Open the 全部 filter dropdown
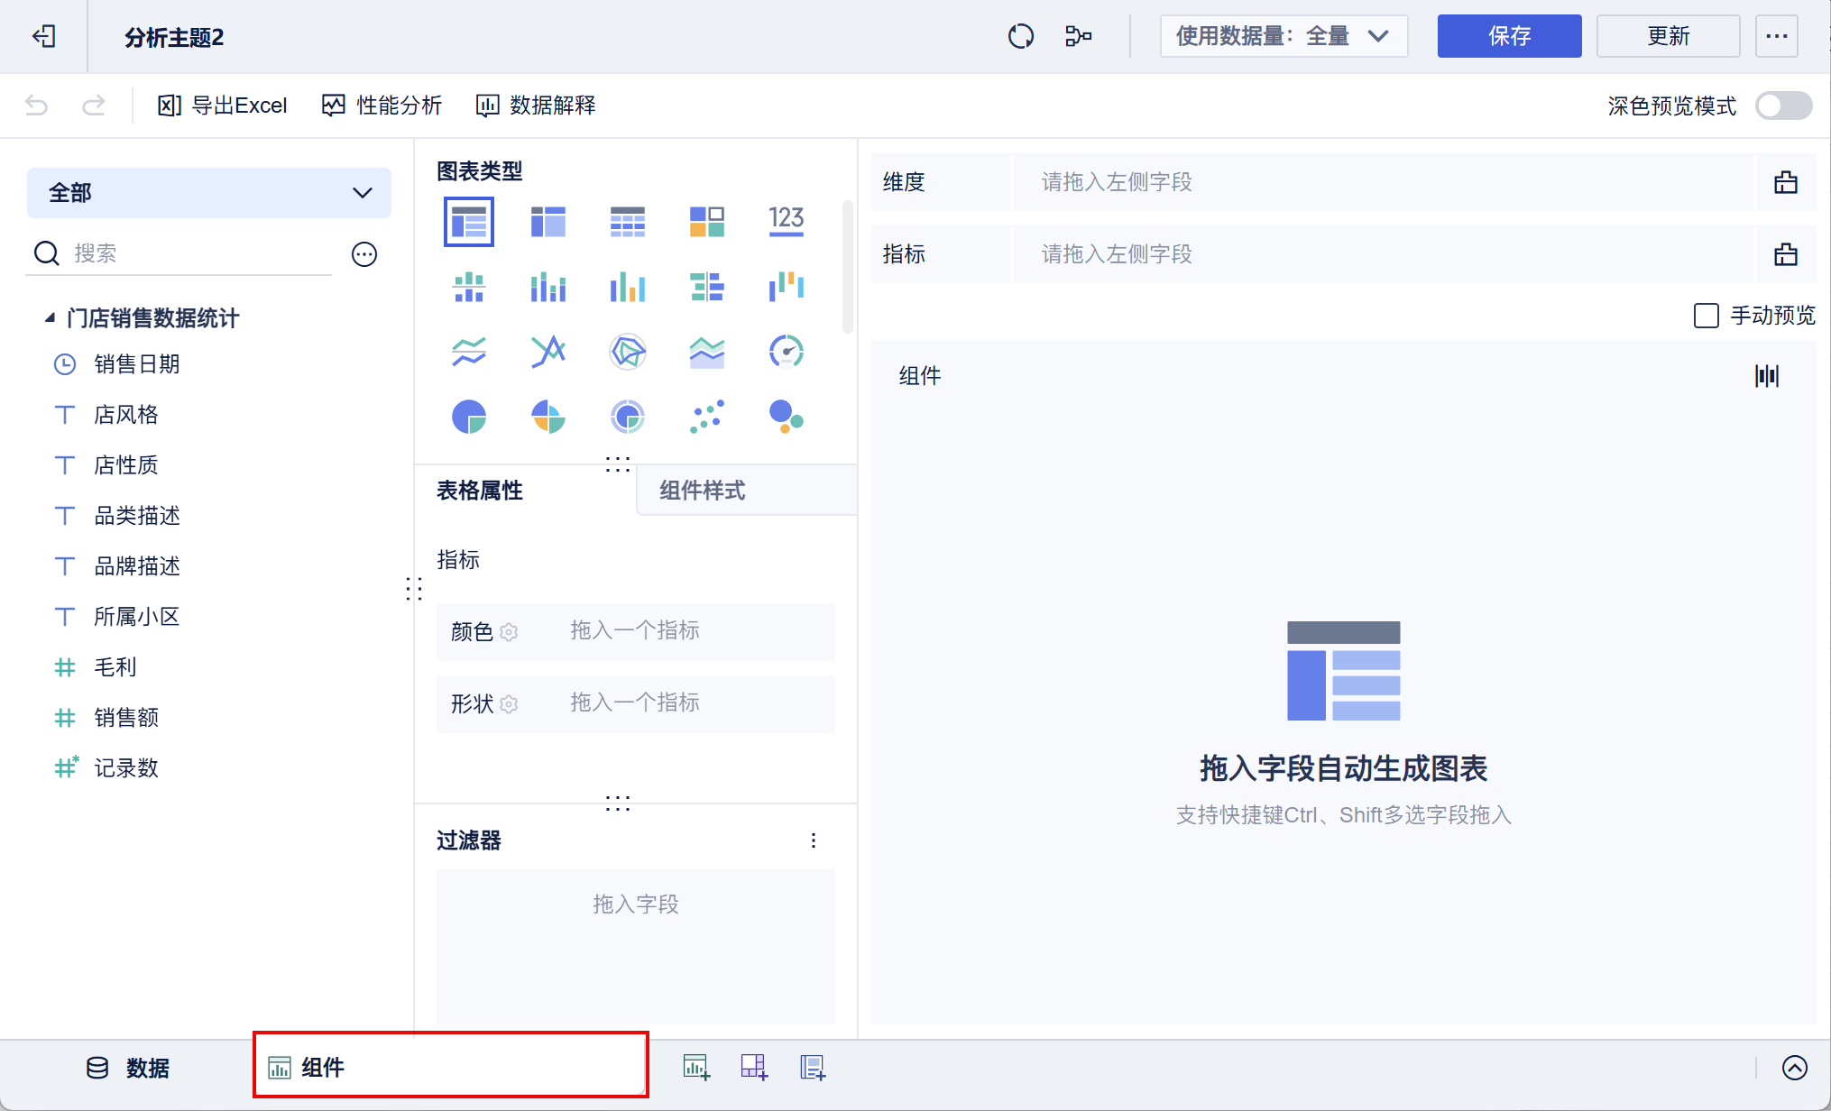This screenshot has width=1831, height=1111. (x=208, y=192)
